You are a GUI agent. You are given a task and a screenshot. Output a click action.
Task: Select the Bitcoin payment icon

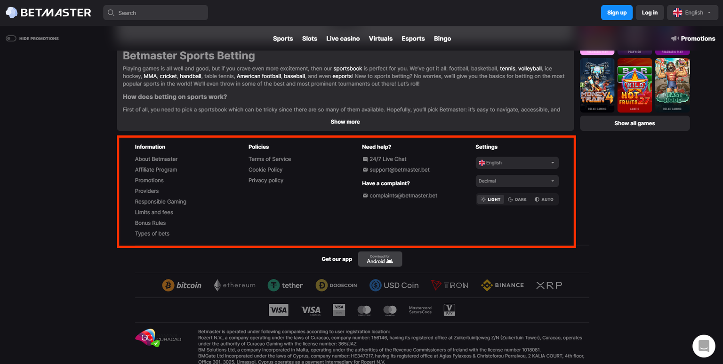pos(182,285)
